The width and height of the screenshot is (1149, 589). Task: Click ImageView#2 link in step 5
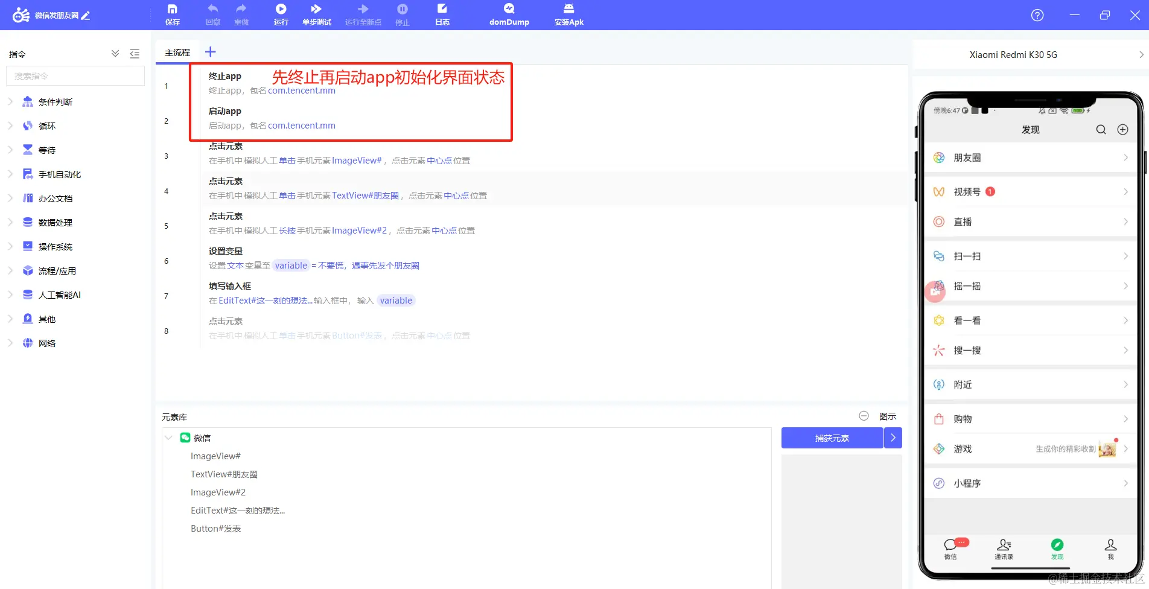click(359, 231)
